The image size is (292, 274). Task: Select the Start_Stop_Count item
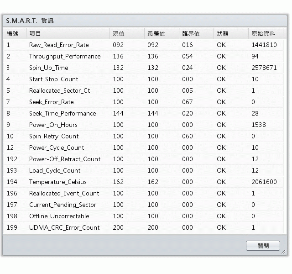(x=54, y=79)
